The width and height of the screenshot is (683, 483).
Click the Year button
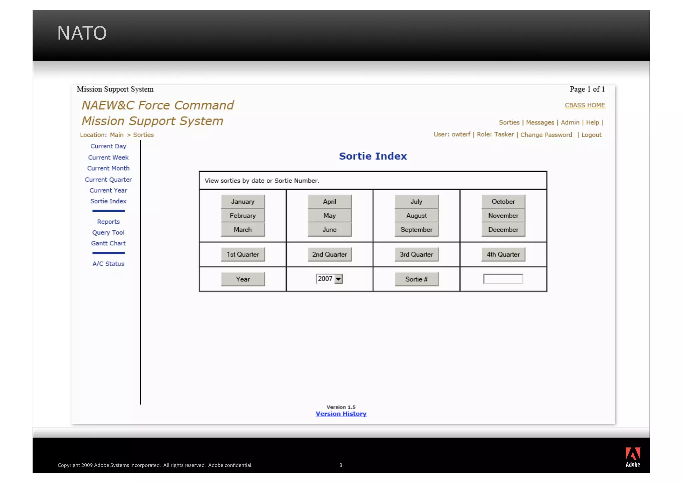243,279
